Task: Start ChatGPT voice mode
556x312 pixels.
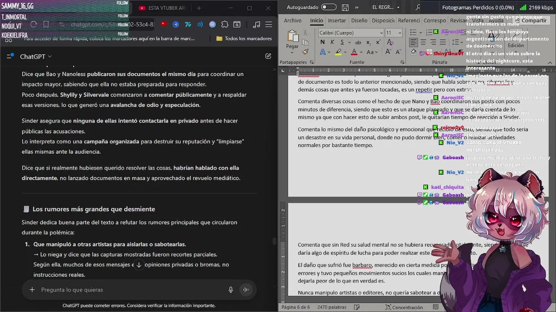Action: (x=246, y=289)
